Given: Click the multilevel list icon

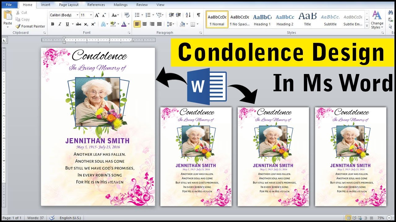Looking at the screenshot, I should pyautogui.click(x=159, y=15).
